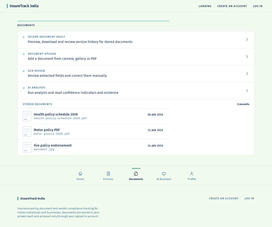Click 'Preview, download and review version history' description

coord(80,42)
